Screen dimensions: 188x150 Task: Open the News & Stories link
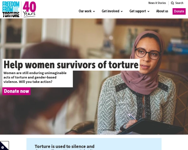point(157,3)
